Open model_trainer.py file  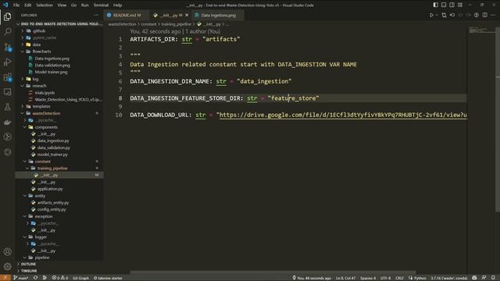[x=52, y=155]
